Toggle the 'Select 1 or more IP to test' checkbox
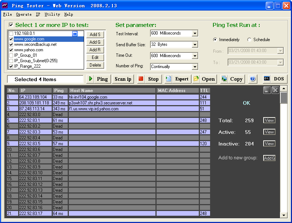 [11, 25]
